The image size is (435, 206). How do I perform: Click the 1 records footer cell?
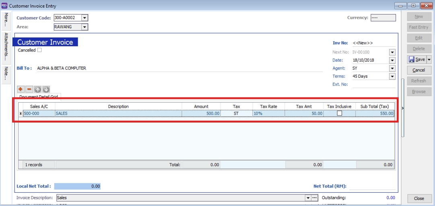[x=39, y=165]
